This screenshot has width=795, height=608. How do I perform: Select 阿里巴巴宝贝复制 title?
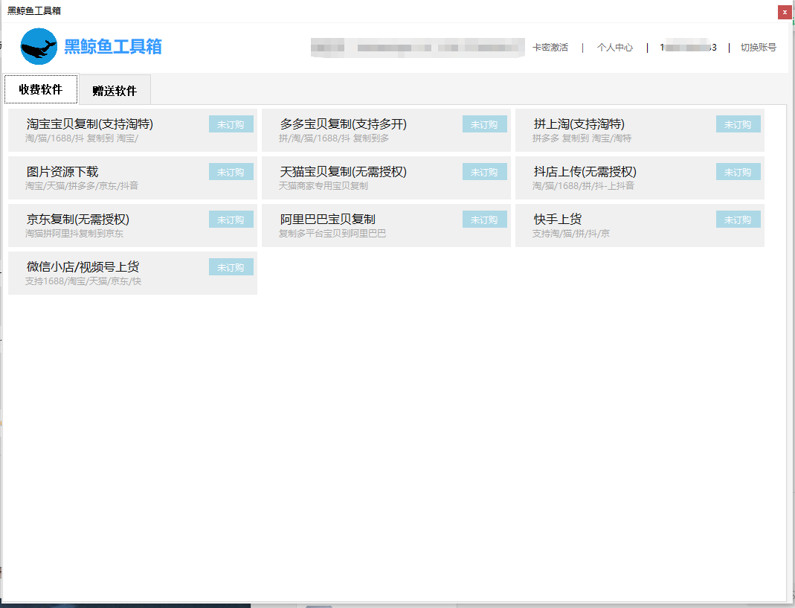(x=327, y=220)
